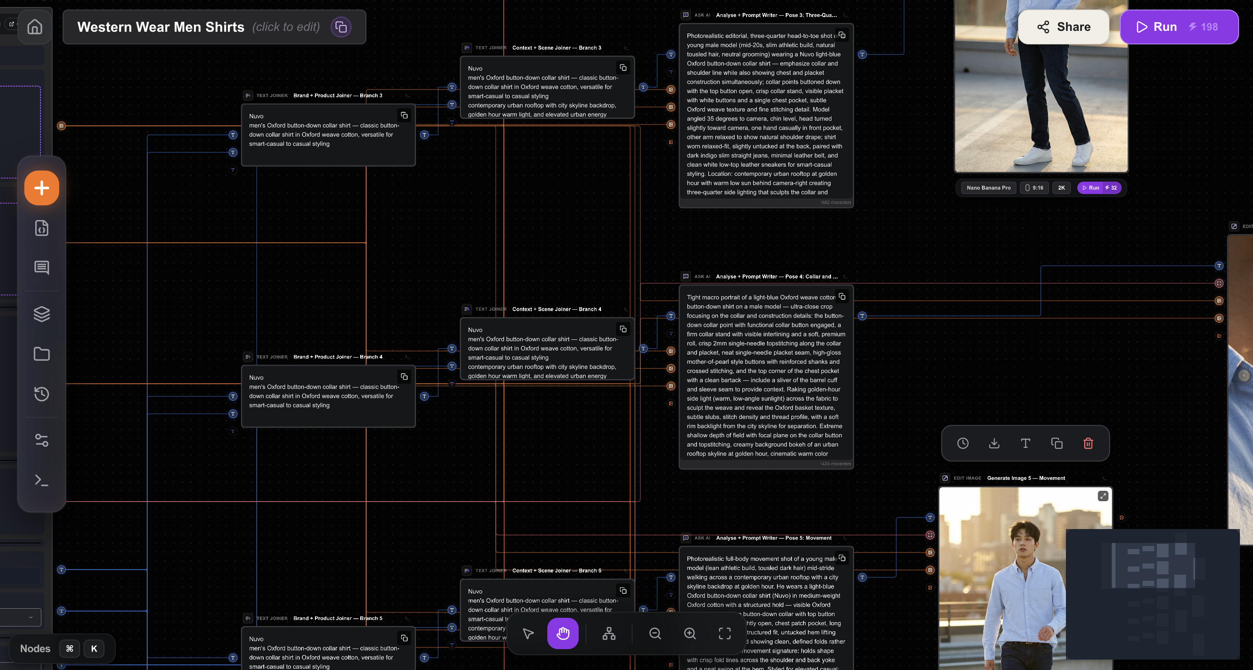Add a new node with the orange plus
This screenshot has width=1253, height=670.
tap(42, 188)
